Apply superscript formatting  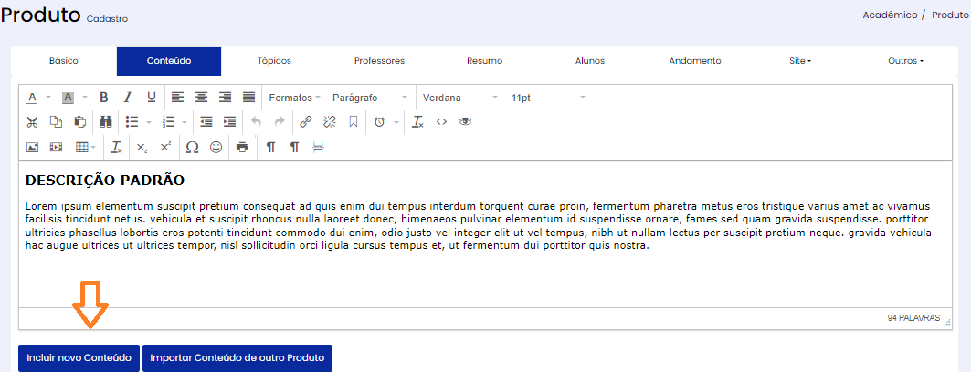[165, 147]
